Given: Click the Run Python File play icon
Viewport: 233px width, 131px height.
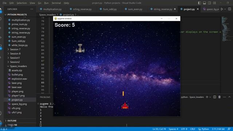Looking at the screenshot, I should click(222, 9).
